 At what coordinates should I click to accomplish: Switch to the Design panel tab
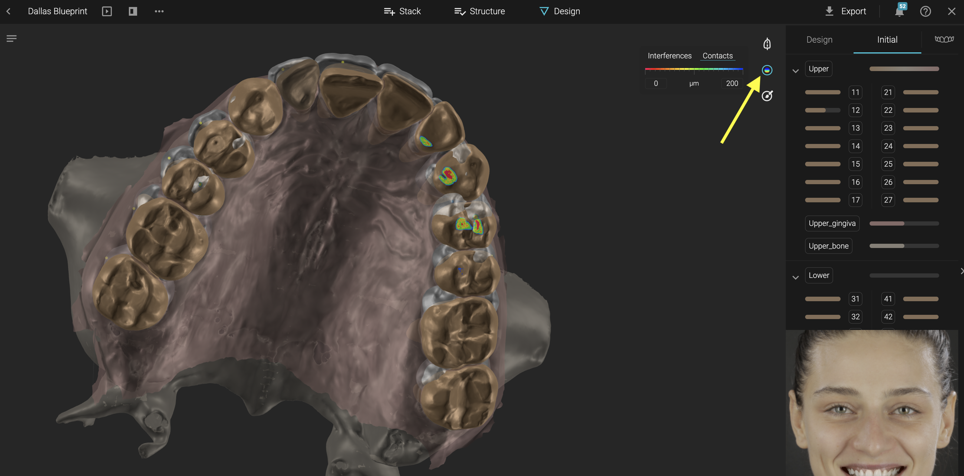pyautogui.click(x=819, y=40)
